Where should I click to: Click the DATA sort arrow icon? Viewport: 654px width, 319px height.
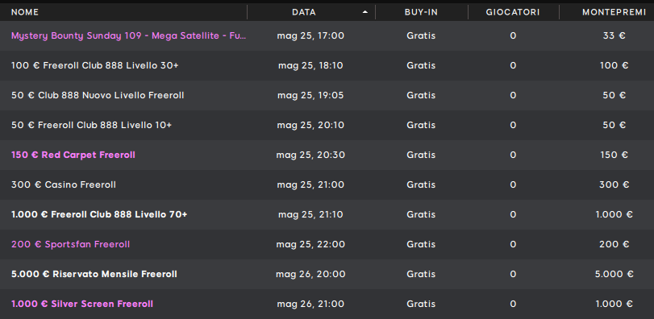tap(365, 12)
